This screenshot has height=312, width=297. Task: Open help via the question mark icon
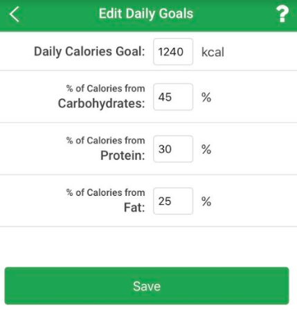point(282,15)
